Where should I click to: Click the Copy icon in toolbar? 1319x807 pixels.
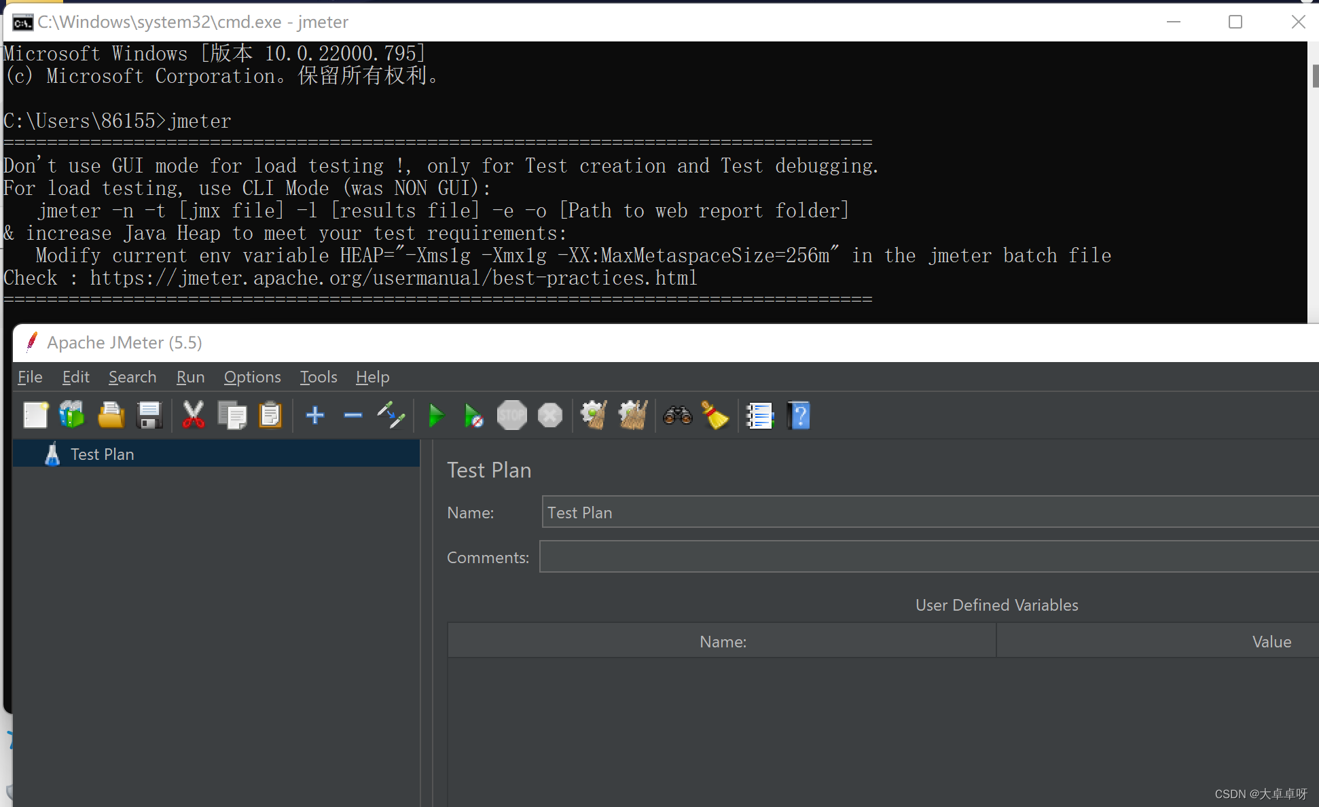click(x=232, y=415)
